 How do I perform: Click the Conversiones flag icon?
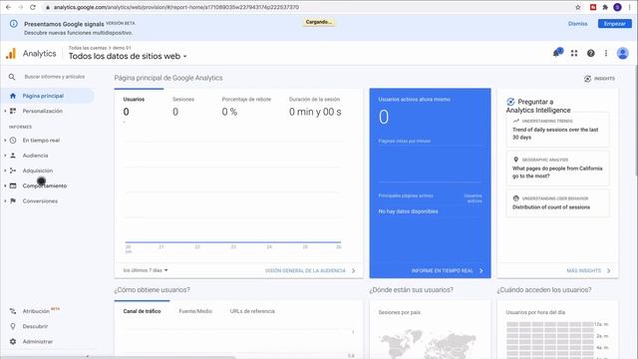pos(13,201)
